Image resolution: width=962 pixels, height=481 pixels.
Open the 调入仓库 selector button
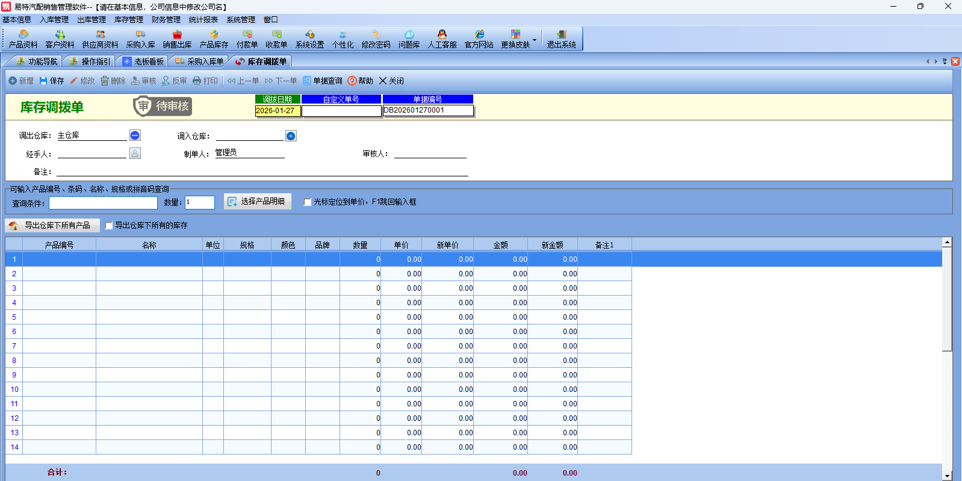tap(291, 136)
